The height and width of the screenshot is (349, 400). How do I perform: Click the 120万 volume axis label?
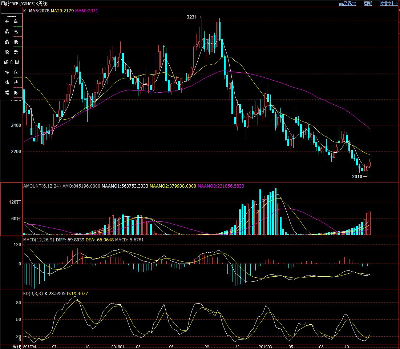click(x=15, y=202)
